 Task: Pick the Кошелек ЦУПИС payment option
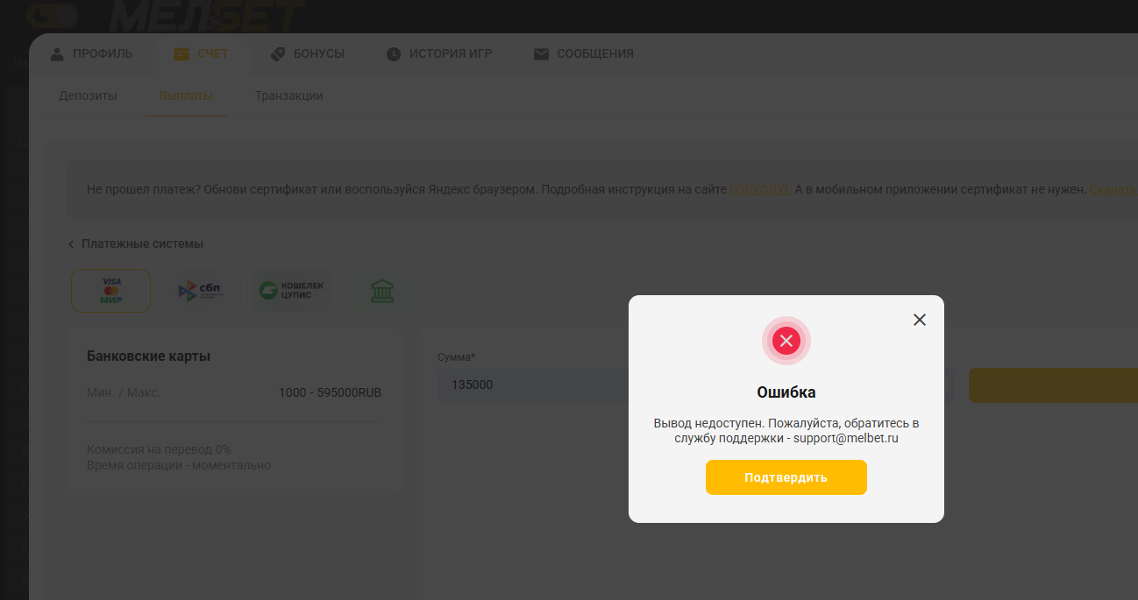[x=292, y=291]
